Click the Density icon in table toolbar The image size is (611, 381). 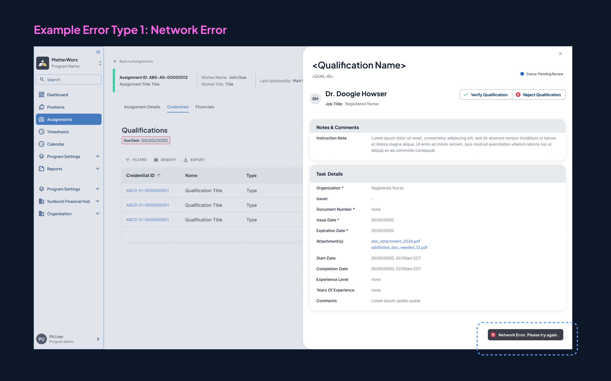pos(156,160)
